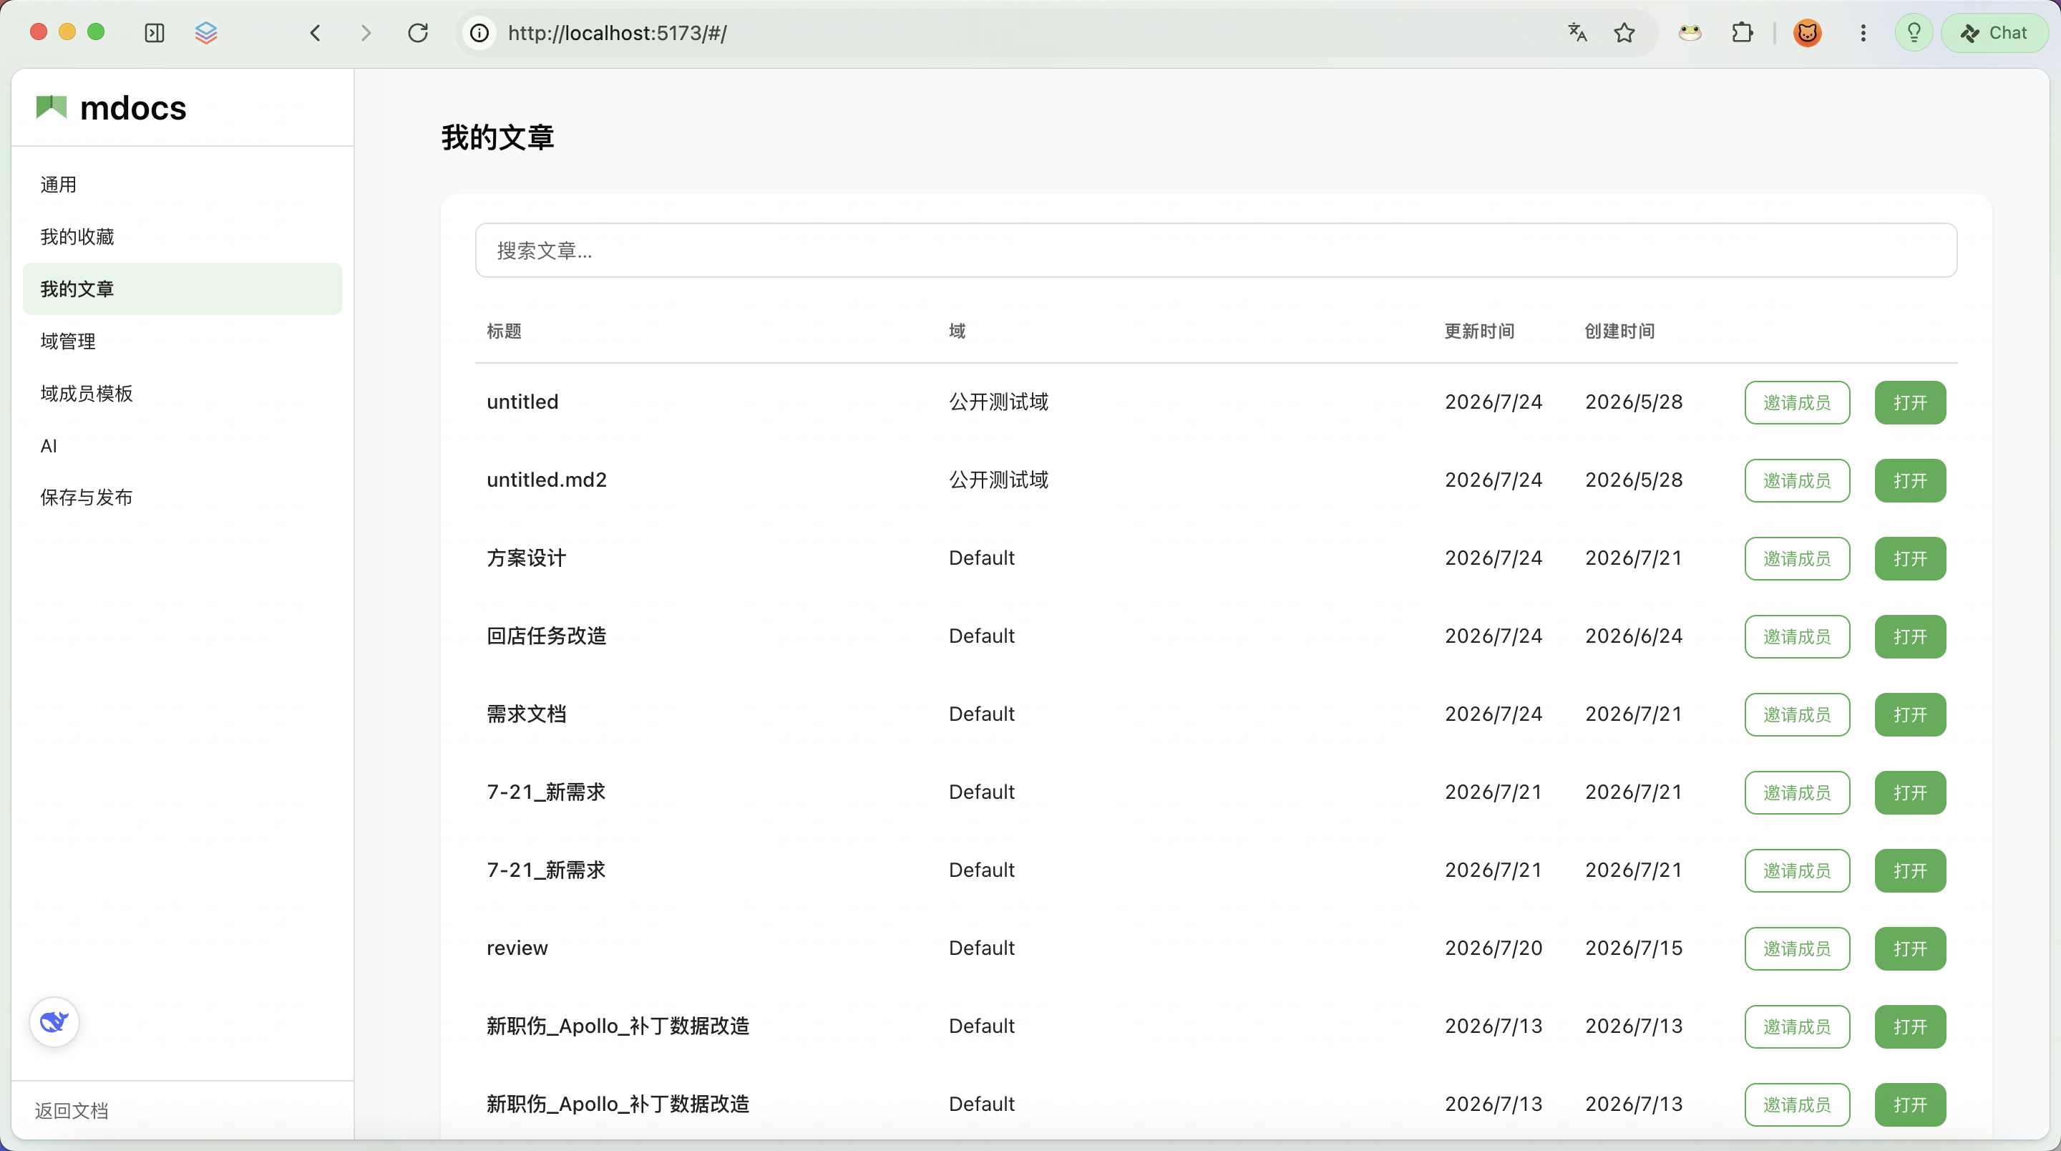Focus the 搜索文章 search field

click(1216, 251)
